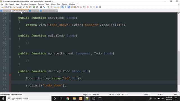The width and height of the screenshot is (180, 101).
Task: Stop macro recording toolbar icon
Action: [x=91, y=7]
